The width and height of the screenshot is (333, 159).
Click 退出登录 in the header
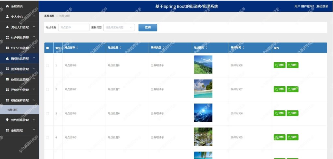[322, 6]
